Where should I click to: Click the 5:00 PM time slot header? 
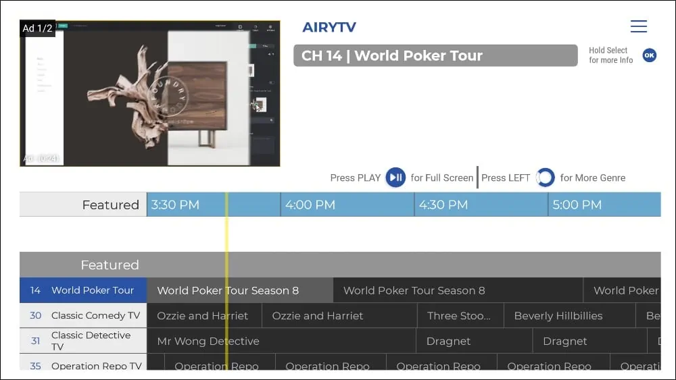point(604,205)
